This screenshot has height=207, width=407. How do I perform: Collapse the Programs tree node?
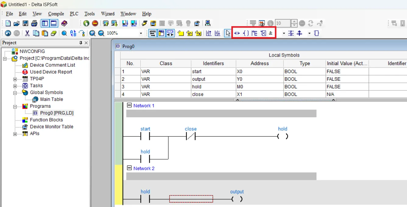[x=15, y=107]
